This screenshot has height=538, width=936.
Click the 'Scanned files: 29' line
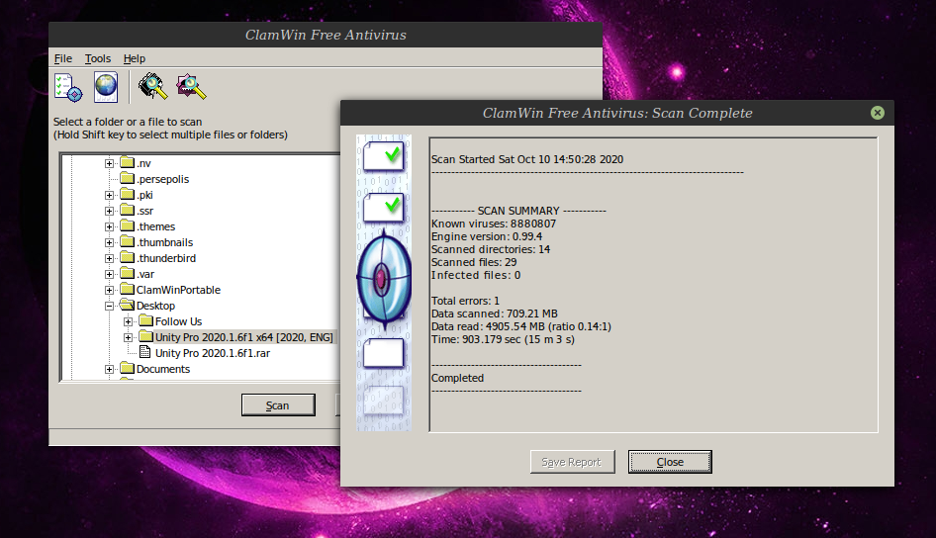(x=474, y=262)
